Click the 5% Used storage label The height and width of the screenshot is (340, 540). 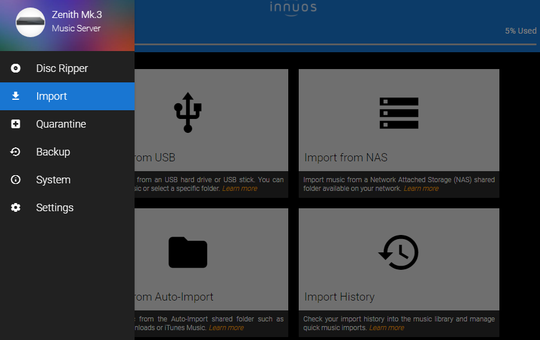pos(521,31)
